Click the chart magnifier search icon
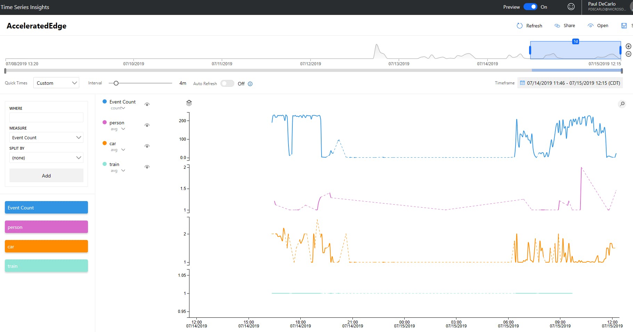This screenshot has height=332, width=633. [622, 104]
